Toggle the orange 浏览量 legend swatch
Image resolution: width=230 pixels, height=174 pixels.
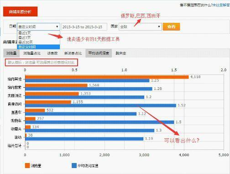pyautogui.click(x=27, y=165)
